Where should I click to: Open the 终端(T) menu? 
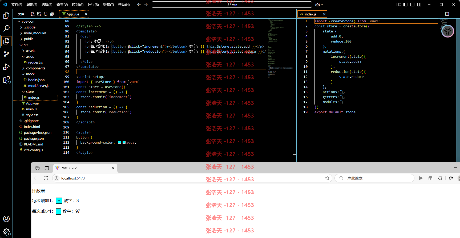108,5
